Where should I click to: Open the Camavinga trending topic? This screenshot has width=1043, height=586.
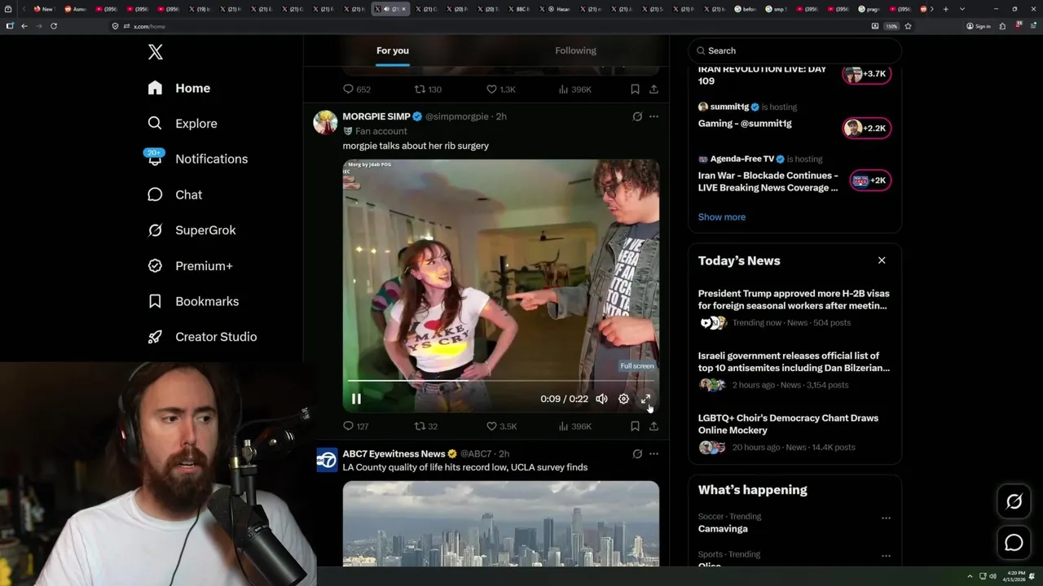point(723,529)
